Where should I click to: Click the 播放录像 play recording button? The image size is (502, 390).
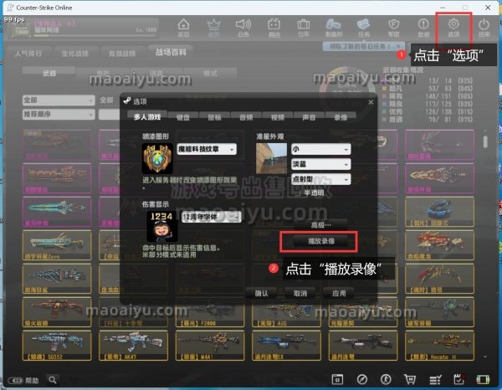click(321, 241)
